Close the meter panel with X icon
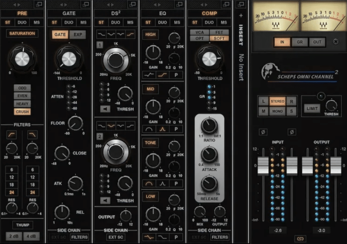Image resolution: width=347 pixels, height=244 pixels. click(x=336, y=42)
